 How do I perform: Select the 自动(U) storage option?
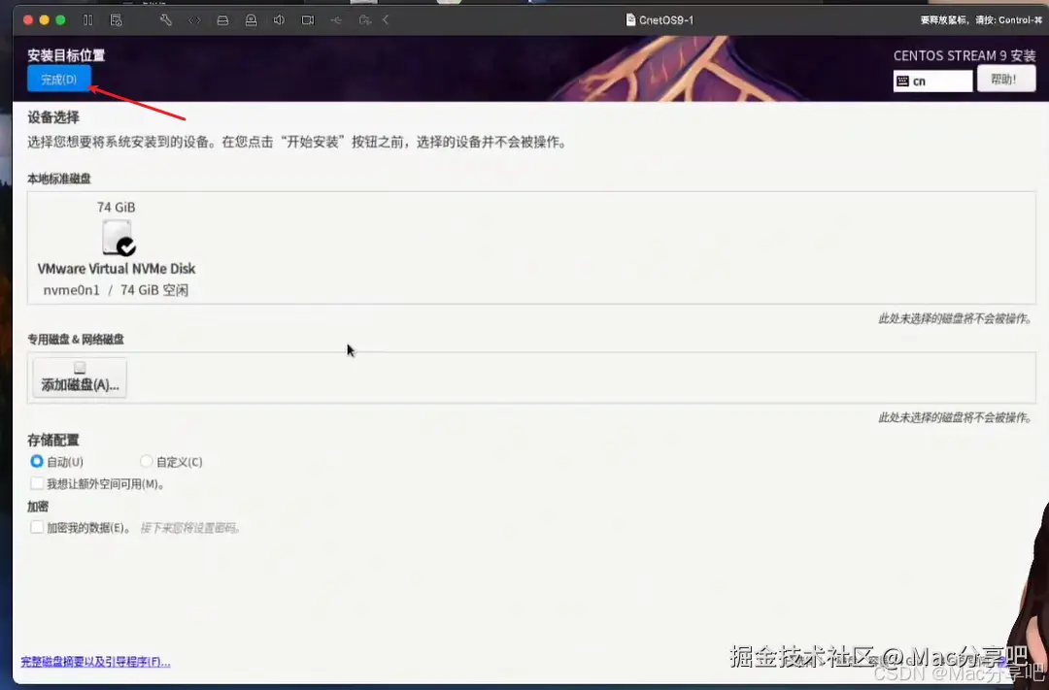(x=36, y=461)
